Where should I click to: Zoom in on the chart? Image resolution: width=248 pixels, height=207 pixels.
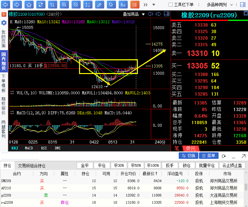64,5
